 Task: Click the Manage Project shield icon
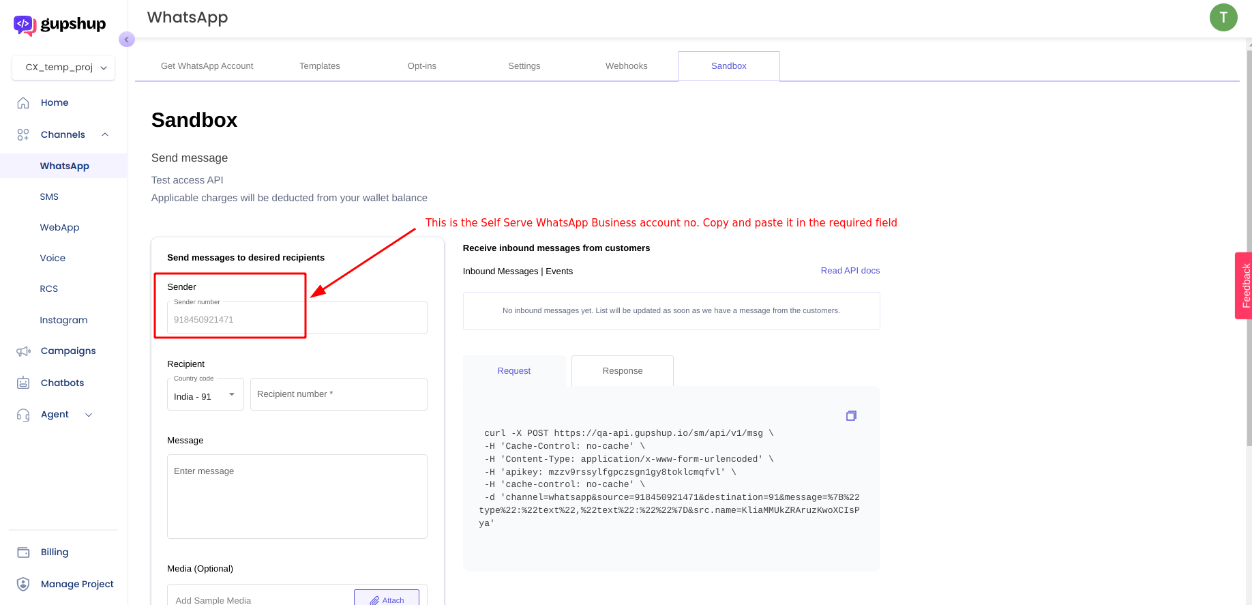click(x=23, y=584)
